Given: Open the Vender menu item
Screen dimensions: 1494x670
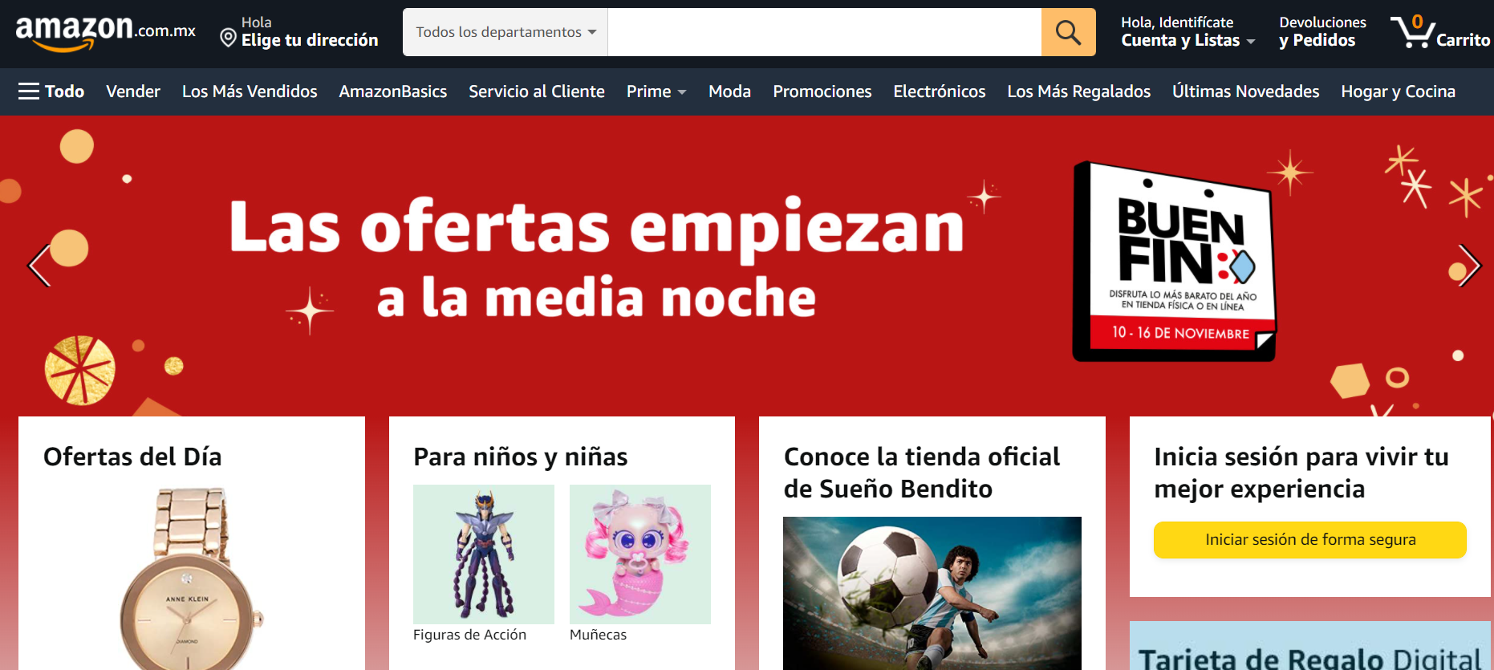Looking at the screenshot, I should point(133,91).
